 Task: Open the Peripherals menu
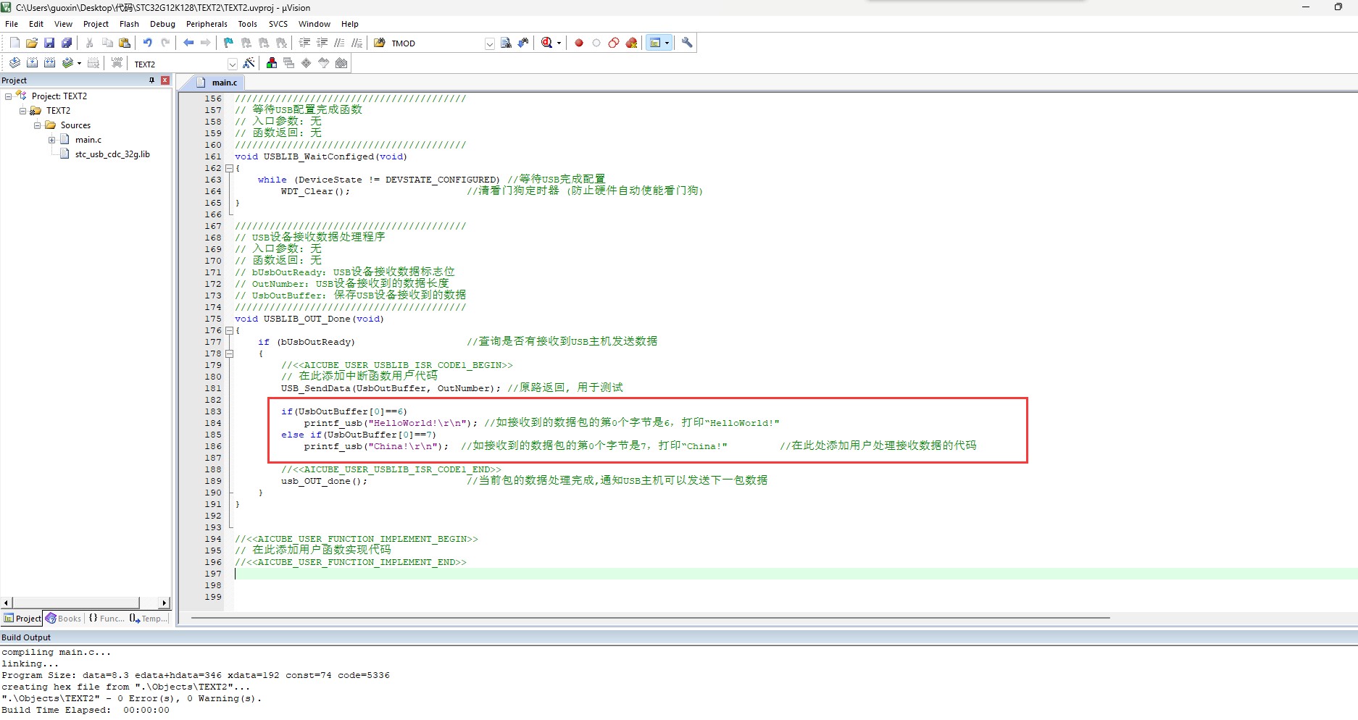pos(207,24)
